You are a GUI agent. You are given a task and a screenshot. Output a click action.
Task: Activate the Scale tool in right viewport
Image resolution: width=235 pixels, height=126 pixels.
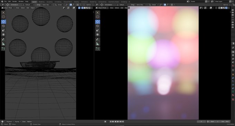click(97, 30)
